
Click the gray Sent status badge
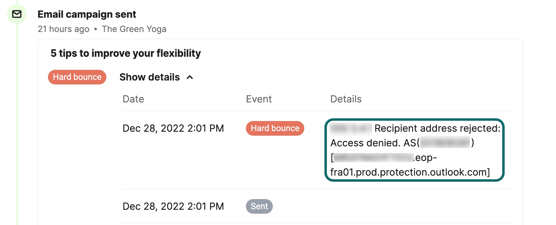coord(259,206)
